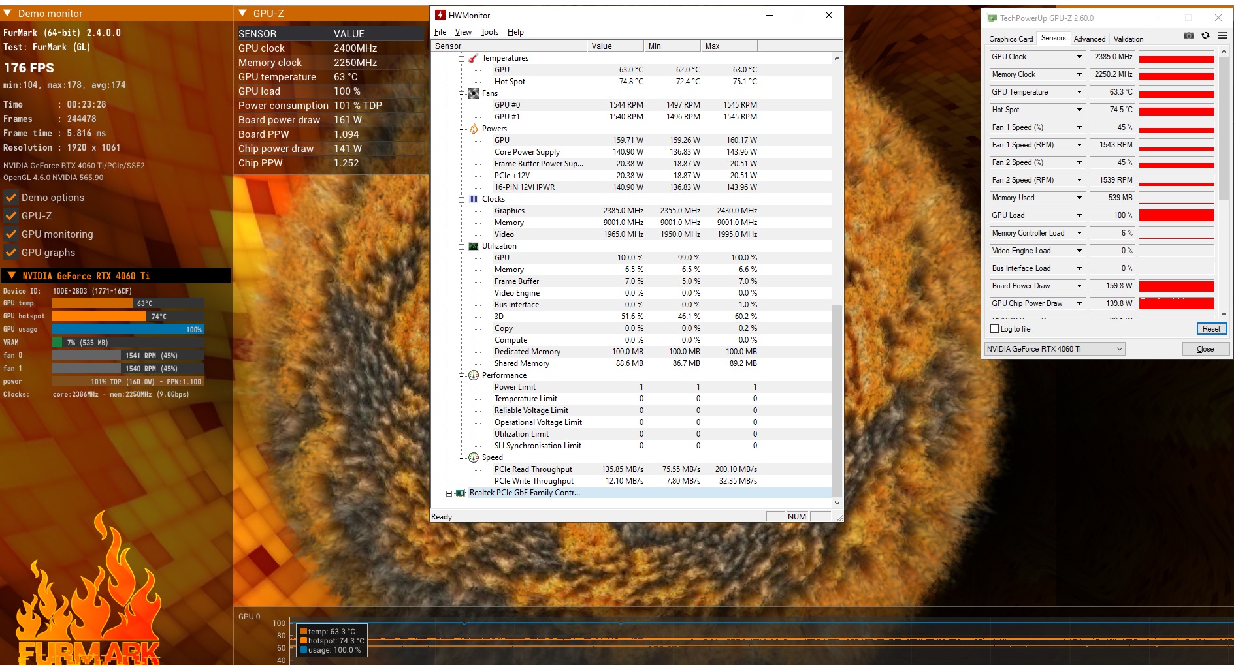Click the GPU hotspot orange bar in FurMark
The width and height of the screenshot is (1234, 665).
point(99,316)
